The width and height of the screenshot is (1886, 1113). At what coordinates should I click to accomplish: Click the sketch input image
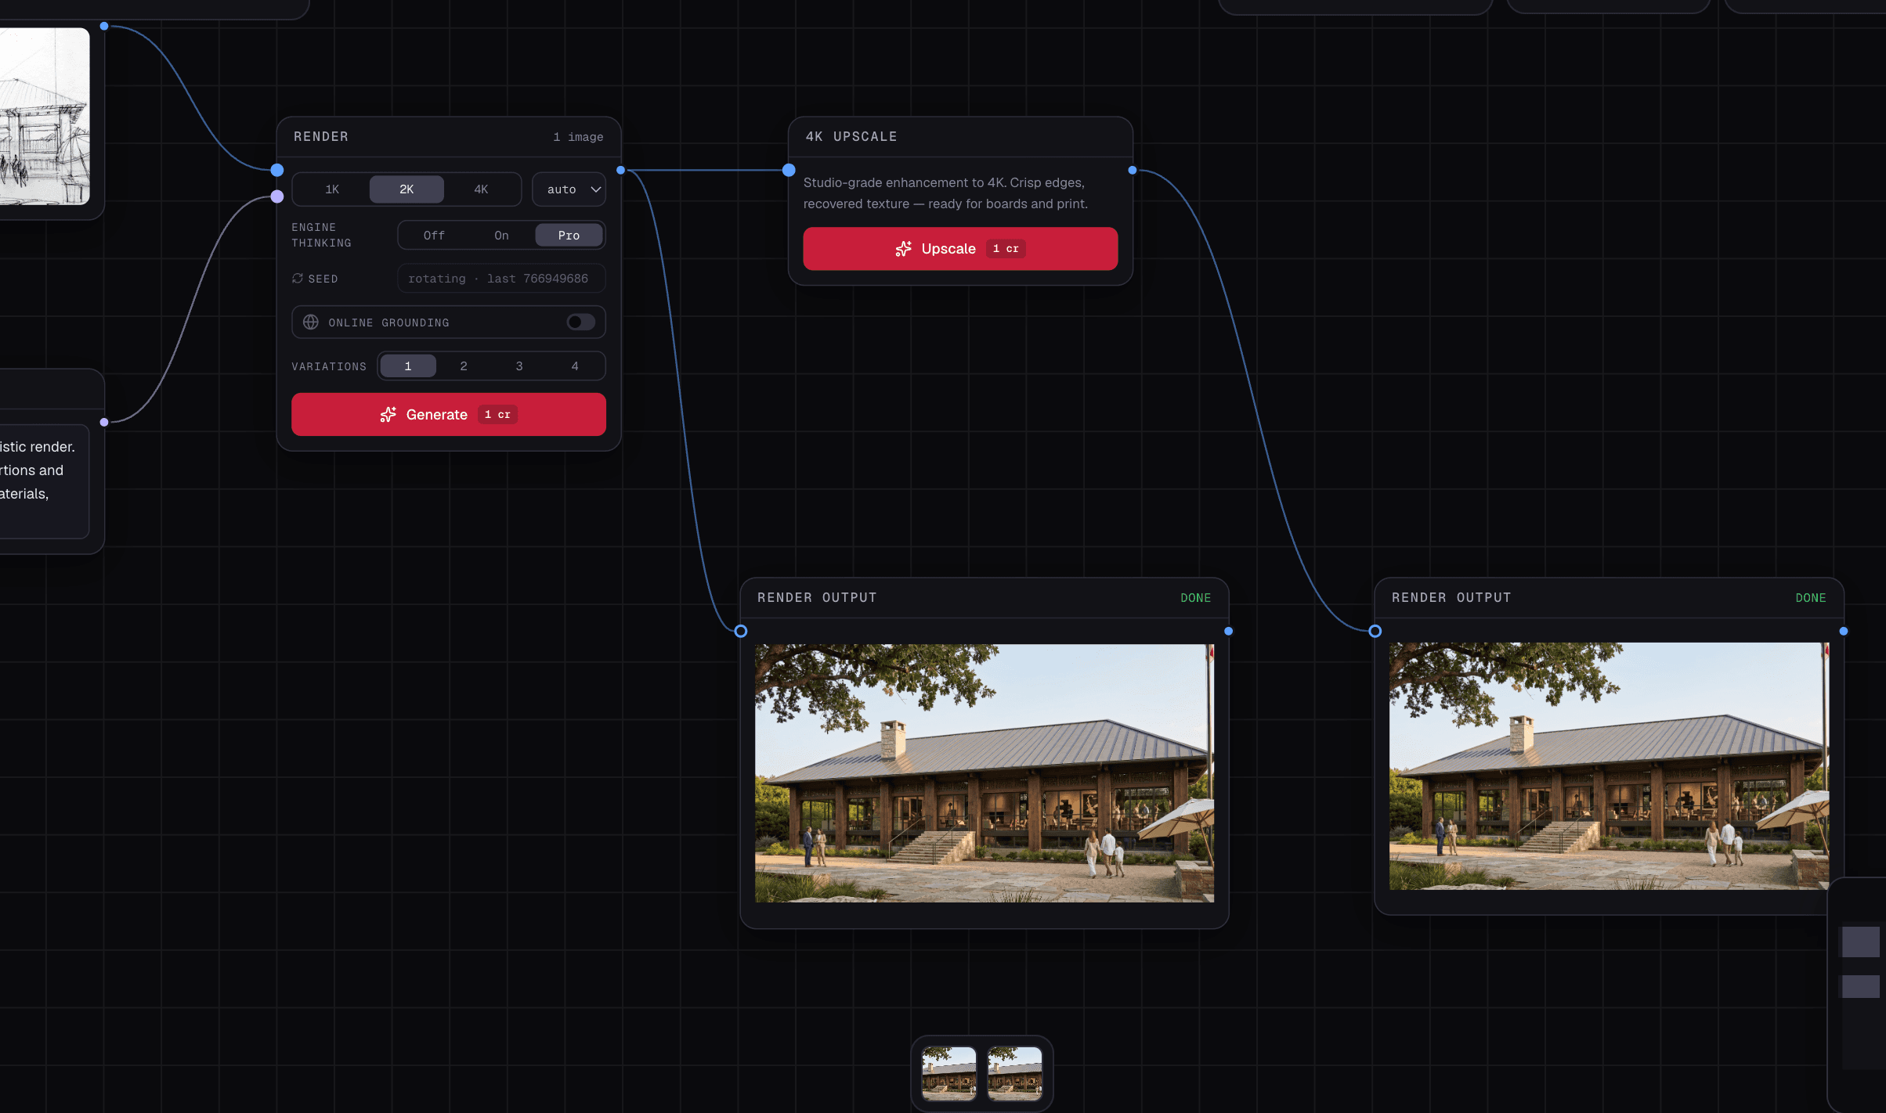[x=45, y=117]
